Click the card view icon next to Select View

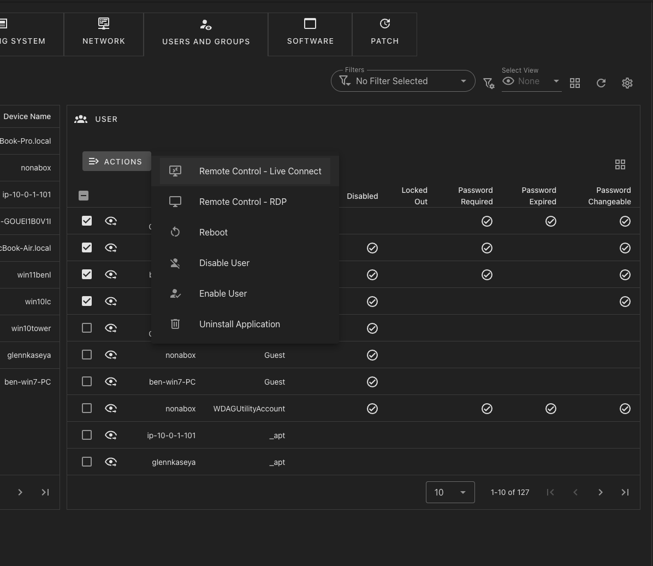[575, 83]
